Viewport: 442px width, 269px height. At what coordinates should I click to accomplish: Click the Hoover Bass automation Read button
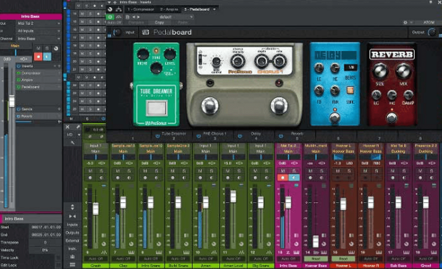click(316, 259)
